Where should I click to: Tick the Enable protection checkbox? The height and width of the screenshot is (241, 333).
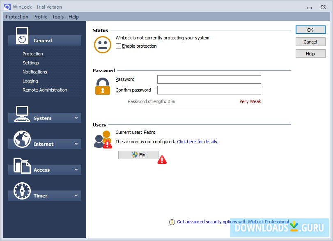pos(118,46)
